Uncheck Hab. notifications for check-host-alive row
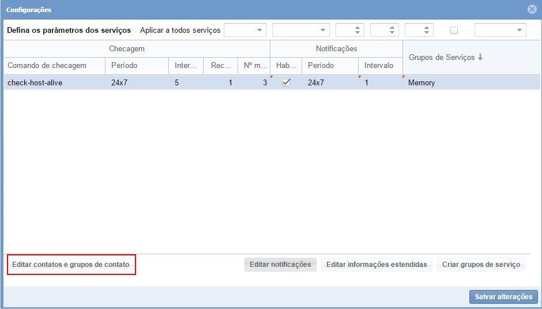 (286, 82)
